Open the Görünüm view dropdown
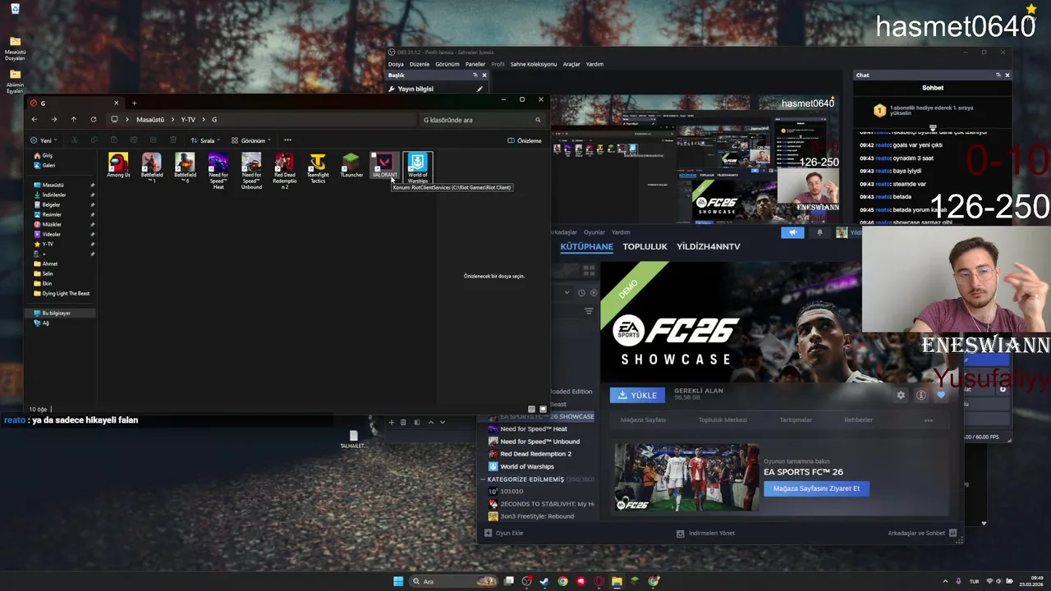Viewport: 1051px width, 591px height. [250, 140]
